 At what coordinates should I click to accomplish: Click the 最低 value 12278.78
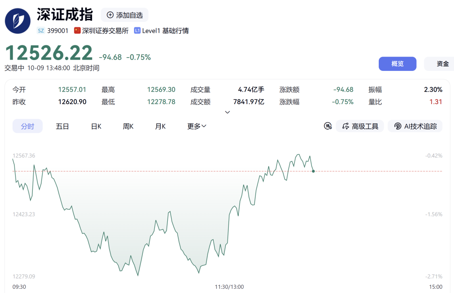tap(161, 102)
